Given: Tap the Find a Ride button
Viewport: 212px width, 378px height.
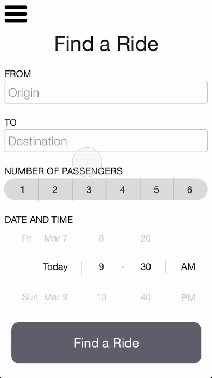Looking at the screenshot, I should click(x=106, y=343).
